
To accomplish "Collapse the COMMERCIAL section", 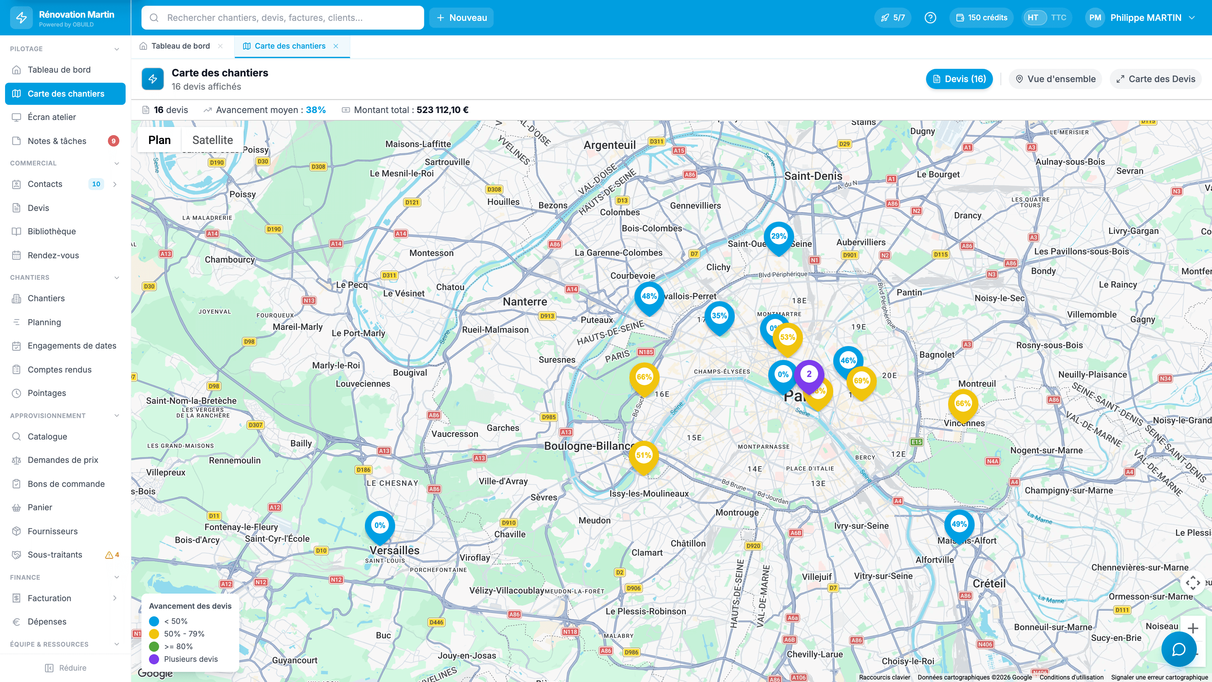I will [x=117, y=163].
